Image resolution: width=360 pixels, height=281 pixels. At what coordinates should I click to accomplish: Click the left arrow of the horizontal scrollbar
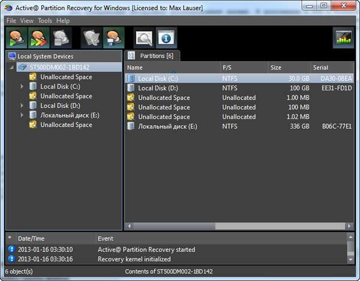point(129,226)
